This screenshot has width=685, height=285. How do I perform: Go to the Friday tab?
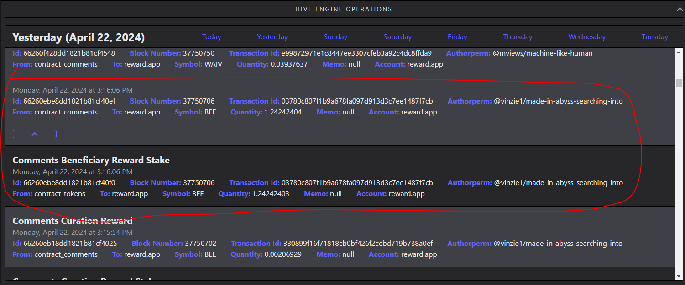pyautogui.click(x=457, y=37)
